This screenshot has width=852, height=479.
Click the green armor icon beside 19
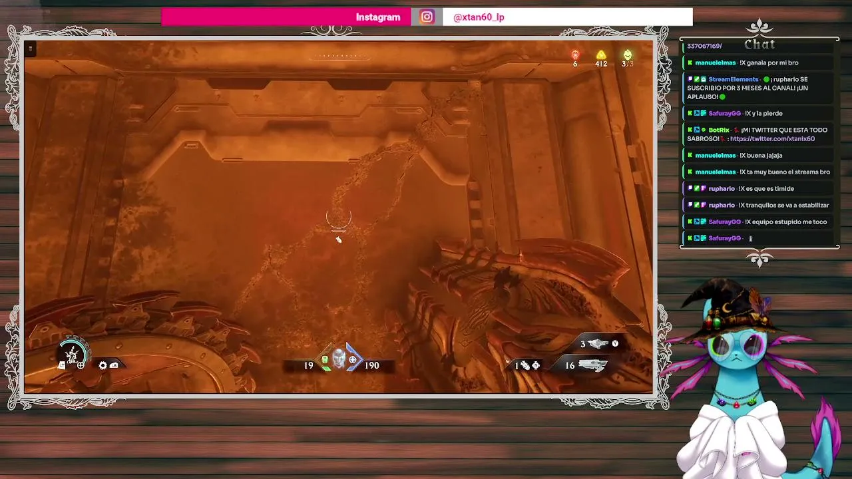[325, 360]
